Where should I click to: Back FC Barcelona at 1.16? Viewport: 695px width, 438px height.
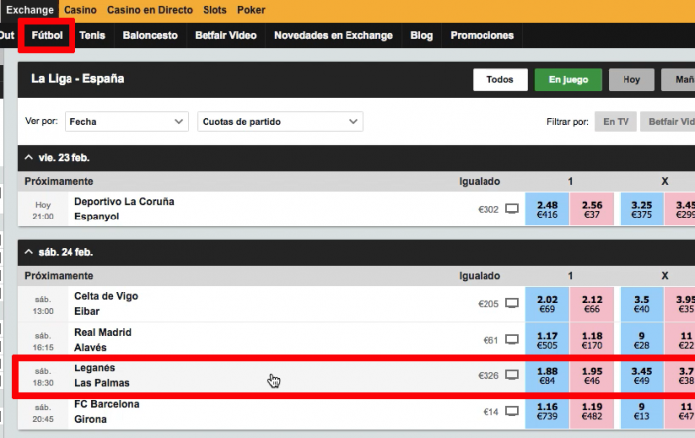click(547, 412)
